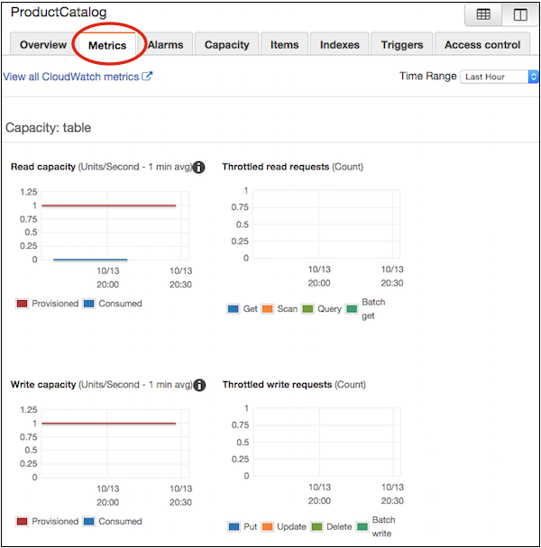The width and height of the screenshot is (541, 548).
Task: Toggle Delete green swatch in Throttled write legend
Action: pyautogui.click(x=316, y=526)
